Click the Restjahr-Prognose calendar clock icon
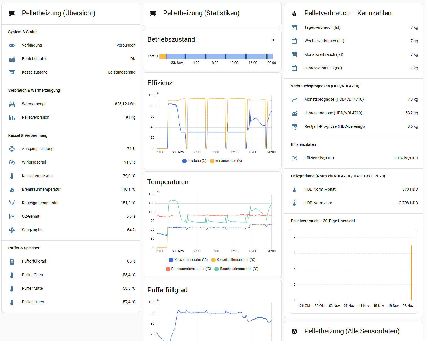Image resolution: width=426 pixels, height=341 pixels. (x=294, y=127)
